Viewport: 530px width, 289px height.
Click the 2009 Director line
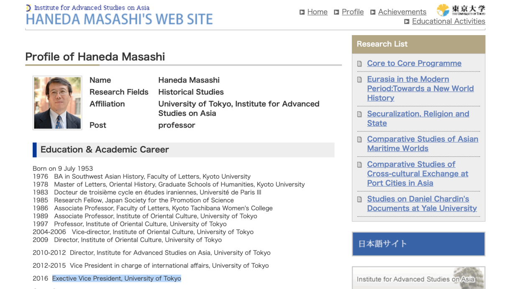tap(127, 240)
